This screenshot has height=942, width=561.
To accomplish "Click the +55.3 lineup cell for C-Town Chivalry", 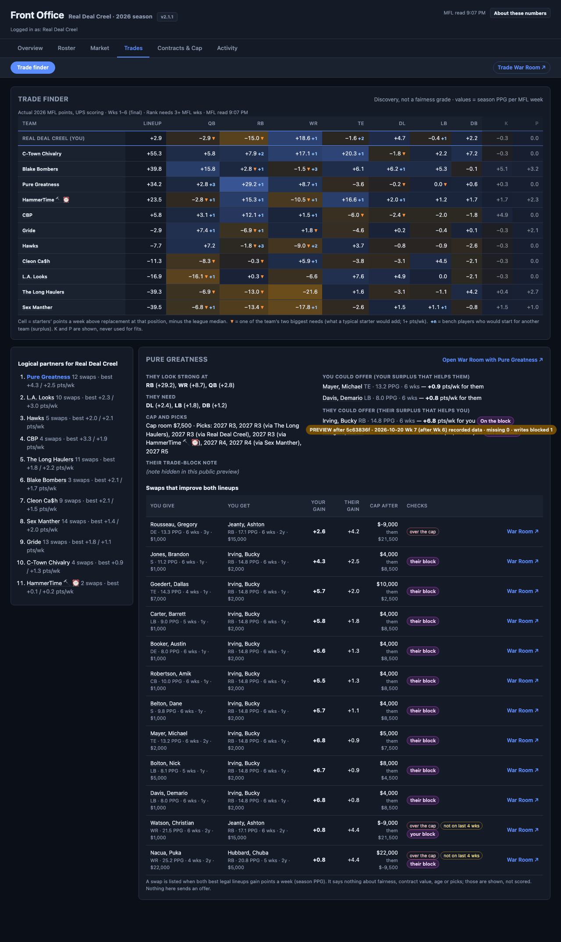I will pyautogui.click(x=146, y=154).
